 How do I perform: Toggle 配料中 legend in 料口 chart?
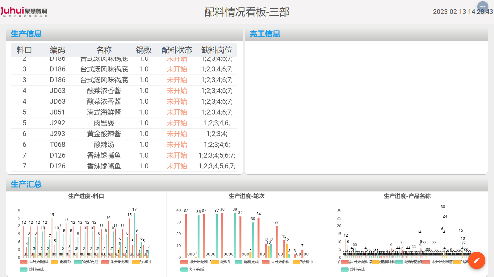[55, 262]
